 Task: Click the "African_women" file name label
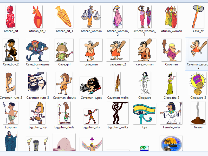tap(172, 31)
